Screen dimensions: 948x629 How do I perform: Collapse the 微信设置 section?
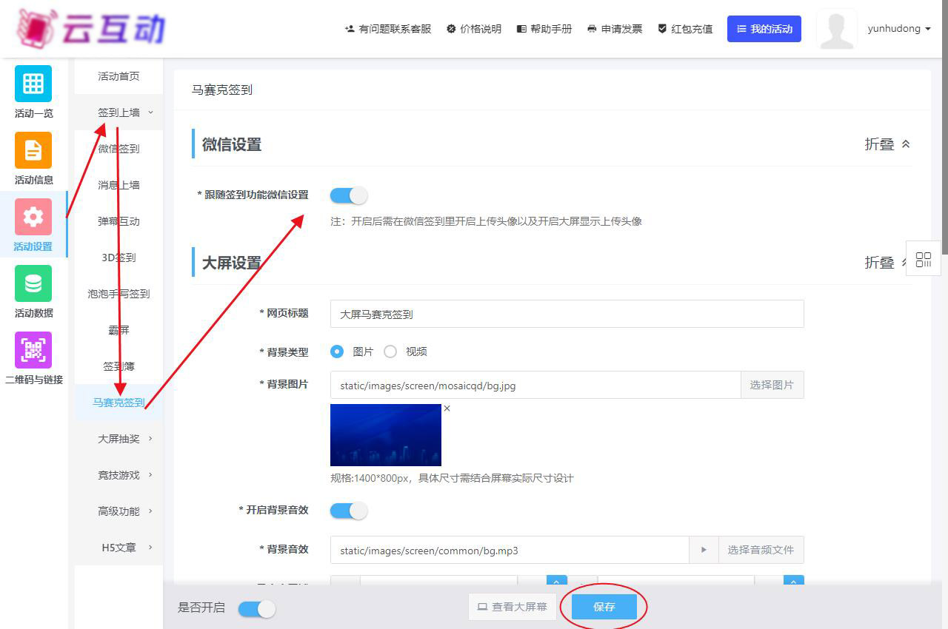tap(887, 144)
